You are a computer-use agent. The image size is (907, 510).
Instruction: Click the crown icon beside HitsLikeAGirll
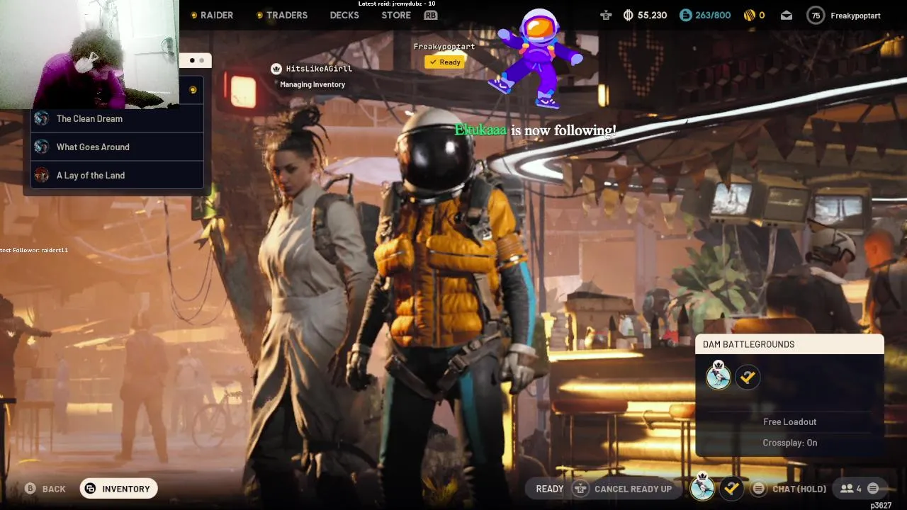(276, 69)
